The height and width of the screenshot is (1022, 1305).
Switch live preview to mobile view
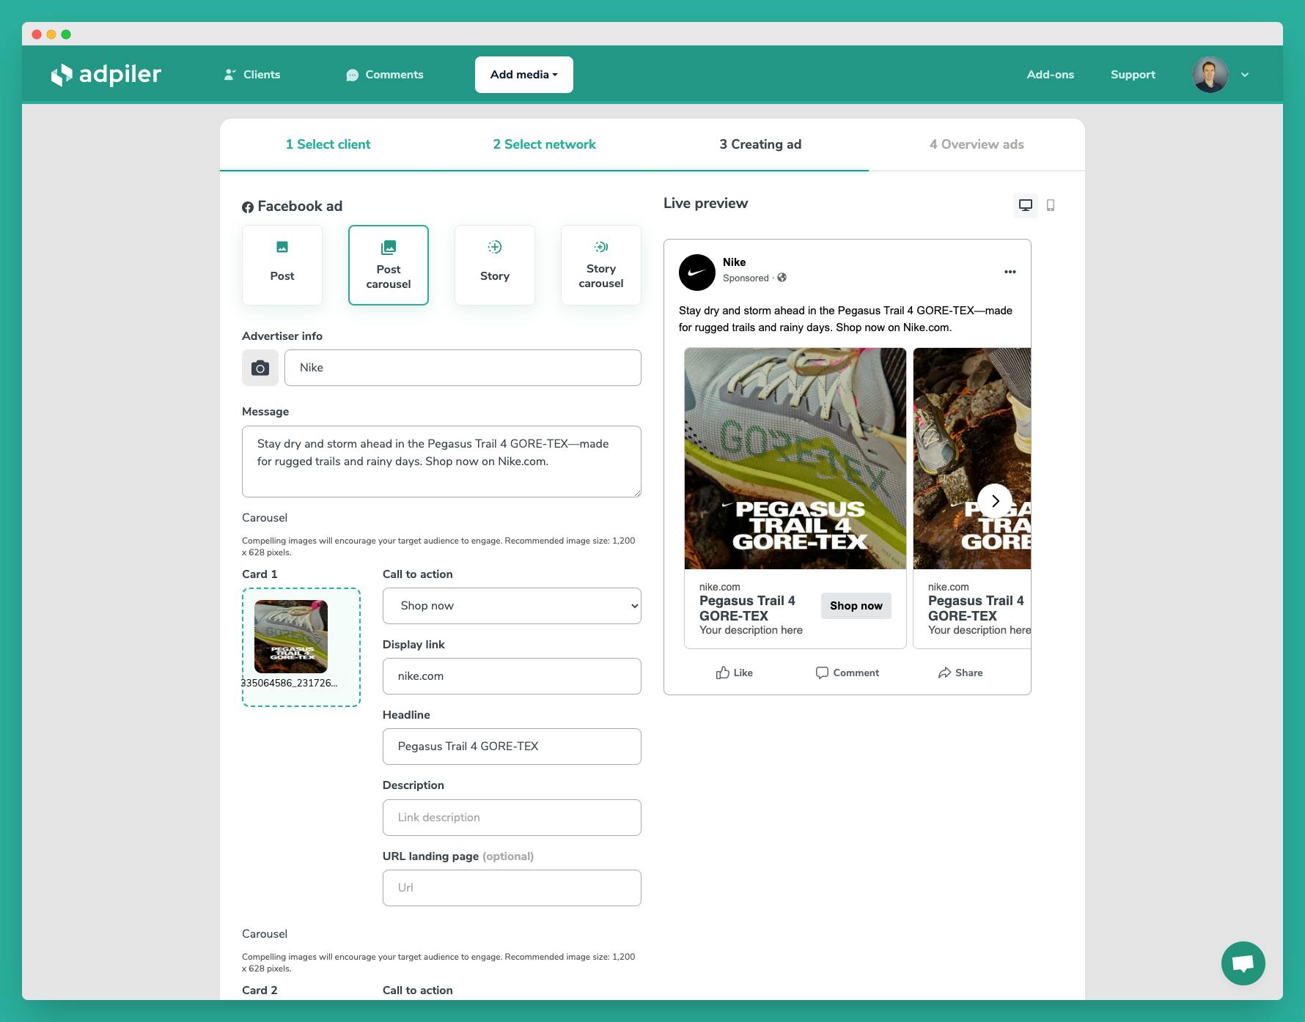[1051, 205]
